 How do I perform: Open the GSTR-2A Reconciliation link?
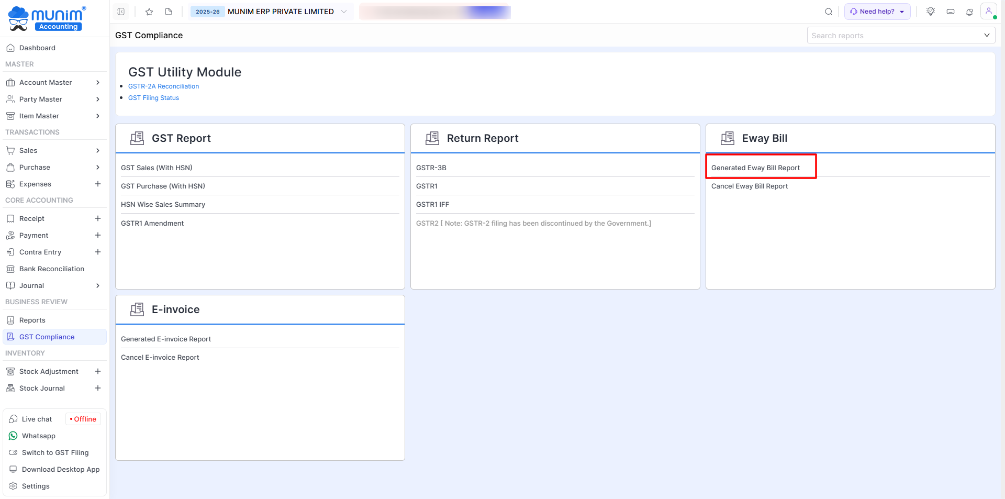coord(163,86)
